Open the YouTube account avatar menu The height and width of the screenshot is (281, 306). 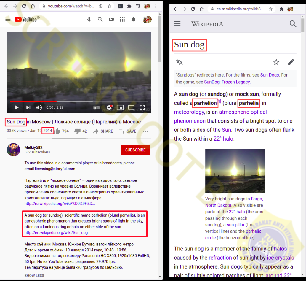pyautogui.click(x=147, y=19)
